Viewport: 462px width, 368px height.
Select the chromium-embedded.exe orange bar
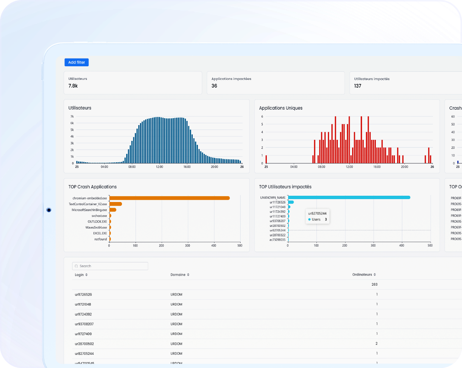coord(169,198)
